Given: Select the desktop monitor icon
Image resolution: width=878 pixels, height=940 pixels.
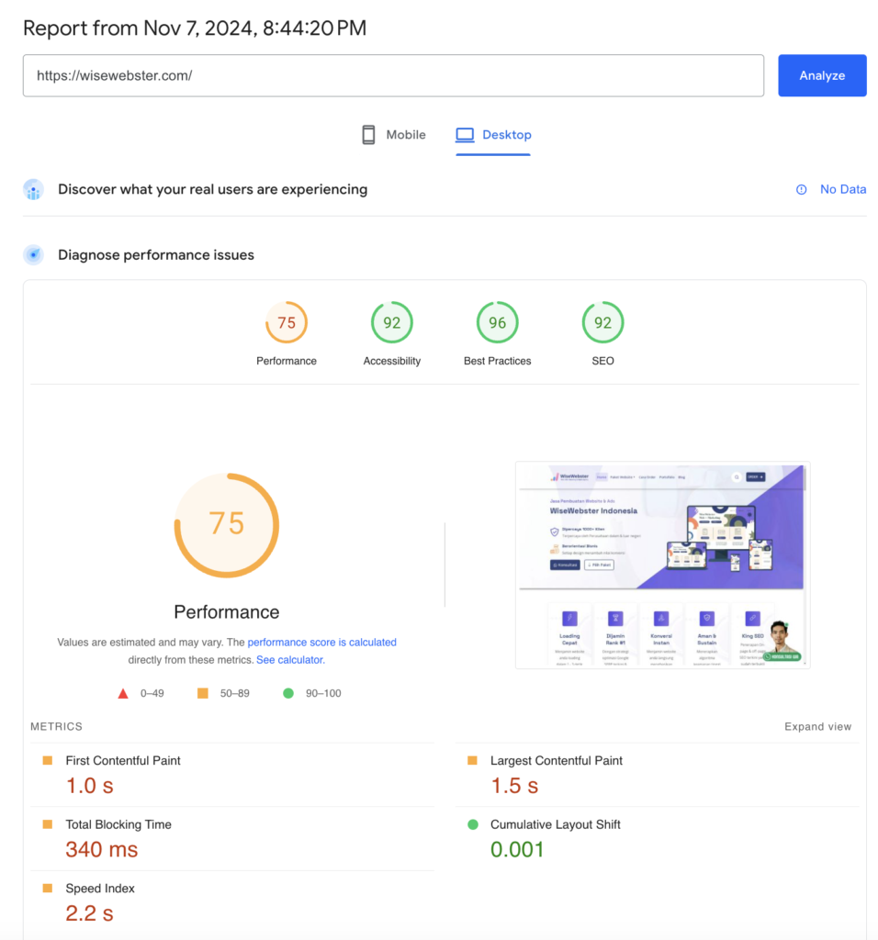Looking at the screenshot, I should 465,134.
